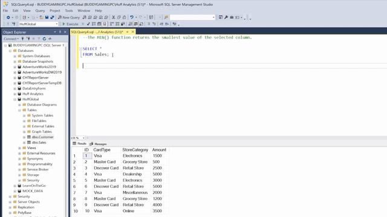Click the Disconnect plug icon in Object Explorer

tap(28, 39)
